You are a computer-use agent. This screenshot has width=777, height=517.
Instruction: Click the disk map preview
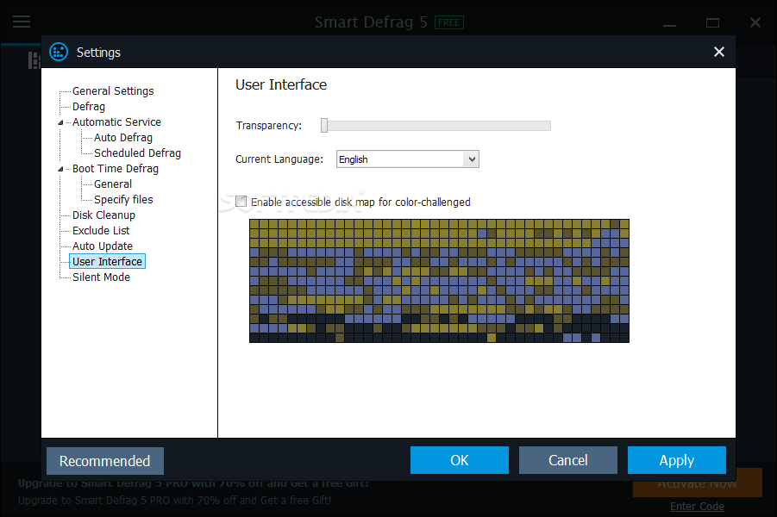[439, 281]
